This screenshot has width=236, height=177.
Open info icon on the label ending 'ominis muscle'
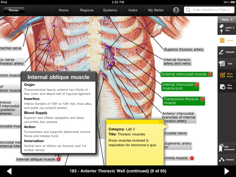click(x=192, y=158)
